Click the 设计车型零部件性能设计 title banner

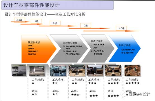[x=57, y=5]
